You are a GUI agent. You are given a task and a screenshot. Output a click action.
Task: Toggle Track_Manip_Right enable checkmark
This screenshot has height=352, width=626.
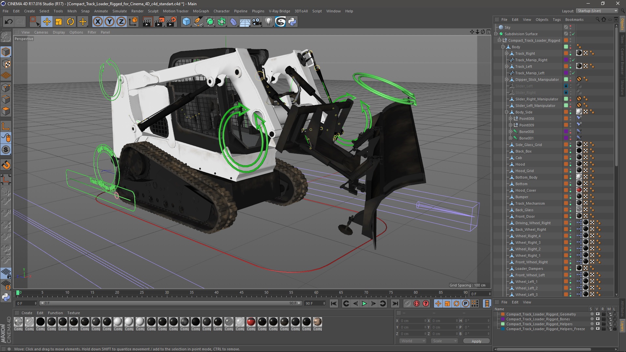pos(573,60)
